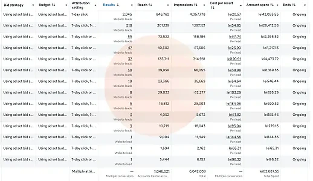The height and width of the screenshot is (181, 313).
Task: Sort by the Cost per result sort icon
Action: [213, 8]
